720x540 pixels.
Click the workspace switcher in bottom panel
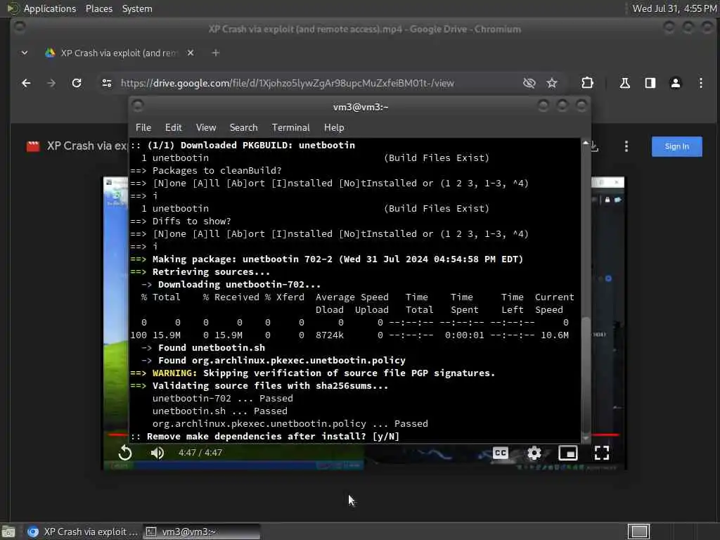coord(638,532)
